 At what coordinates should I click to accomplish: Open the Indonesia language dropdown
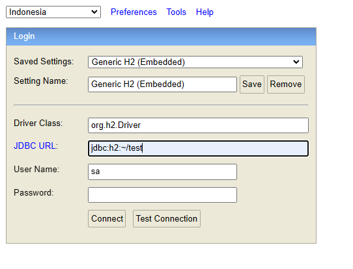pos(53,12)
